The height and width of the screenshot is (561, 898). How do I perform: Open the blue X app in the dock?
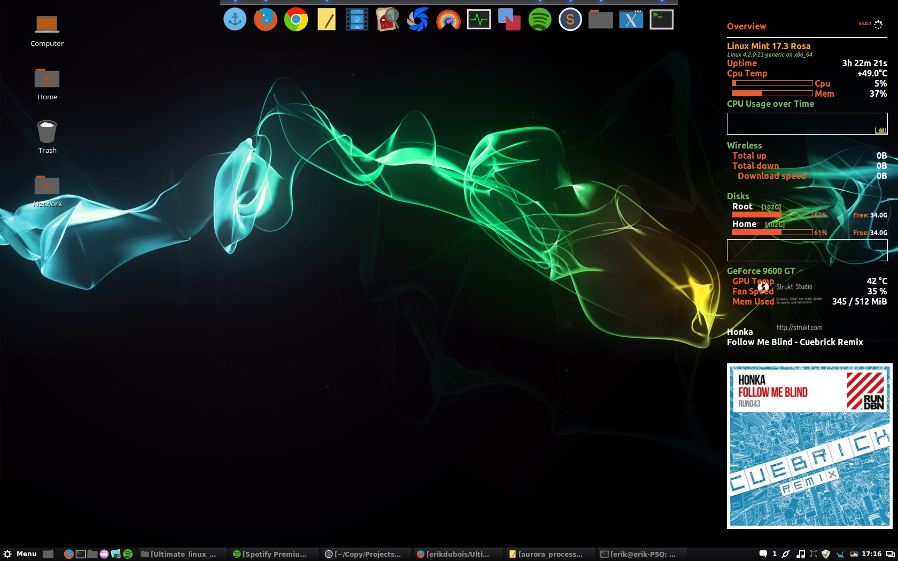pyautogui.click(x=631, y=20)
